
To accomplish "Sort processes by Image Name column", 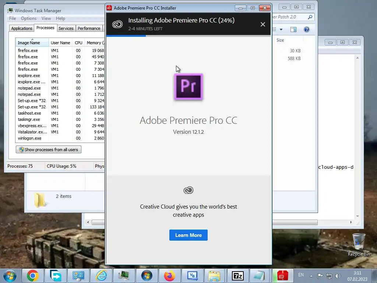I will tap(32, 43).
